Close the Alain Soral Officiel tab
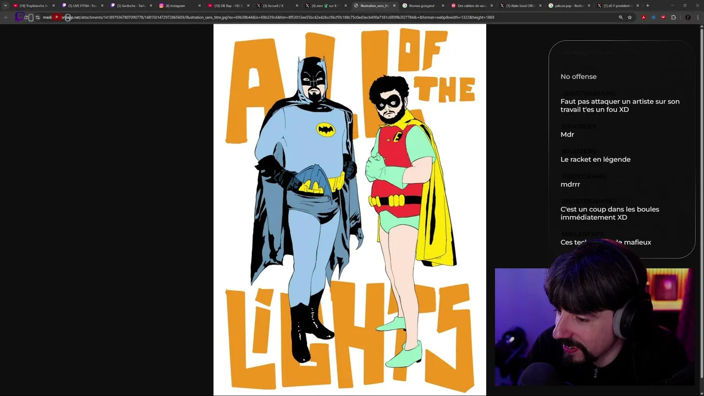This screenshot has height=396, width=704. [540, 5]
